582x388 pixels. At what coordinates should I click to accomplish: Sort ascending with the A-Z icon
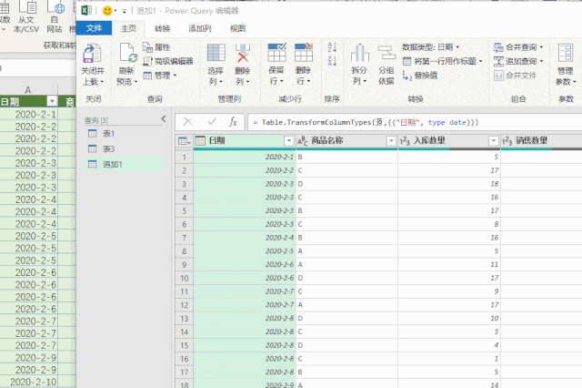pyautogui.click(x=332, y=47)
